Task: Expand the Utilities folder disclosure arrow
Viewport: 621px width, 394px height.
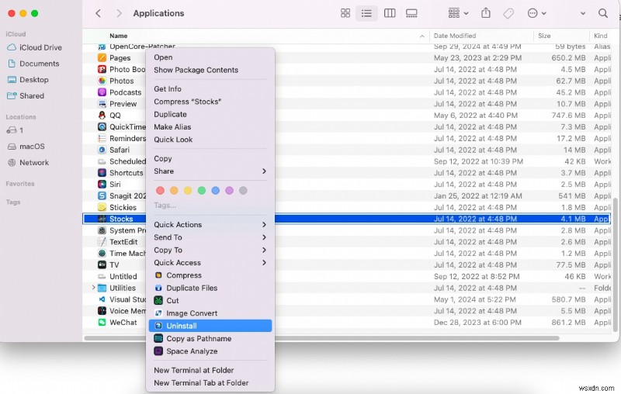Action: click(x=93, y=288)
